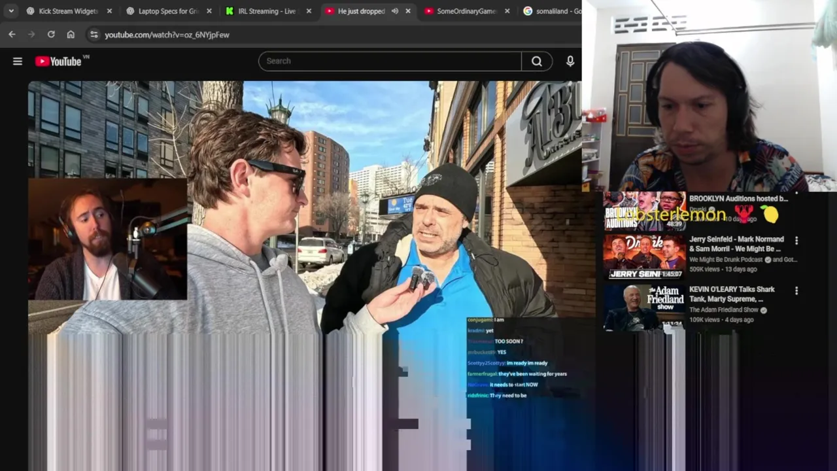Switch to Kick Stream Widgets tab

coord(68,11)
